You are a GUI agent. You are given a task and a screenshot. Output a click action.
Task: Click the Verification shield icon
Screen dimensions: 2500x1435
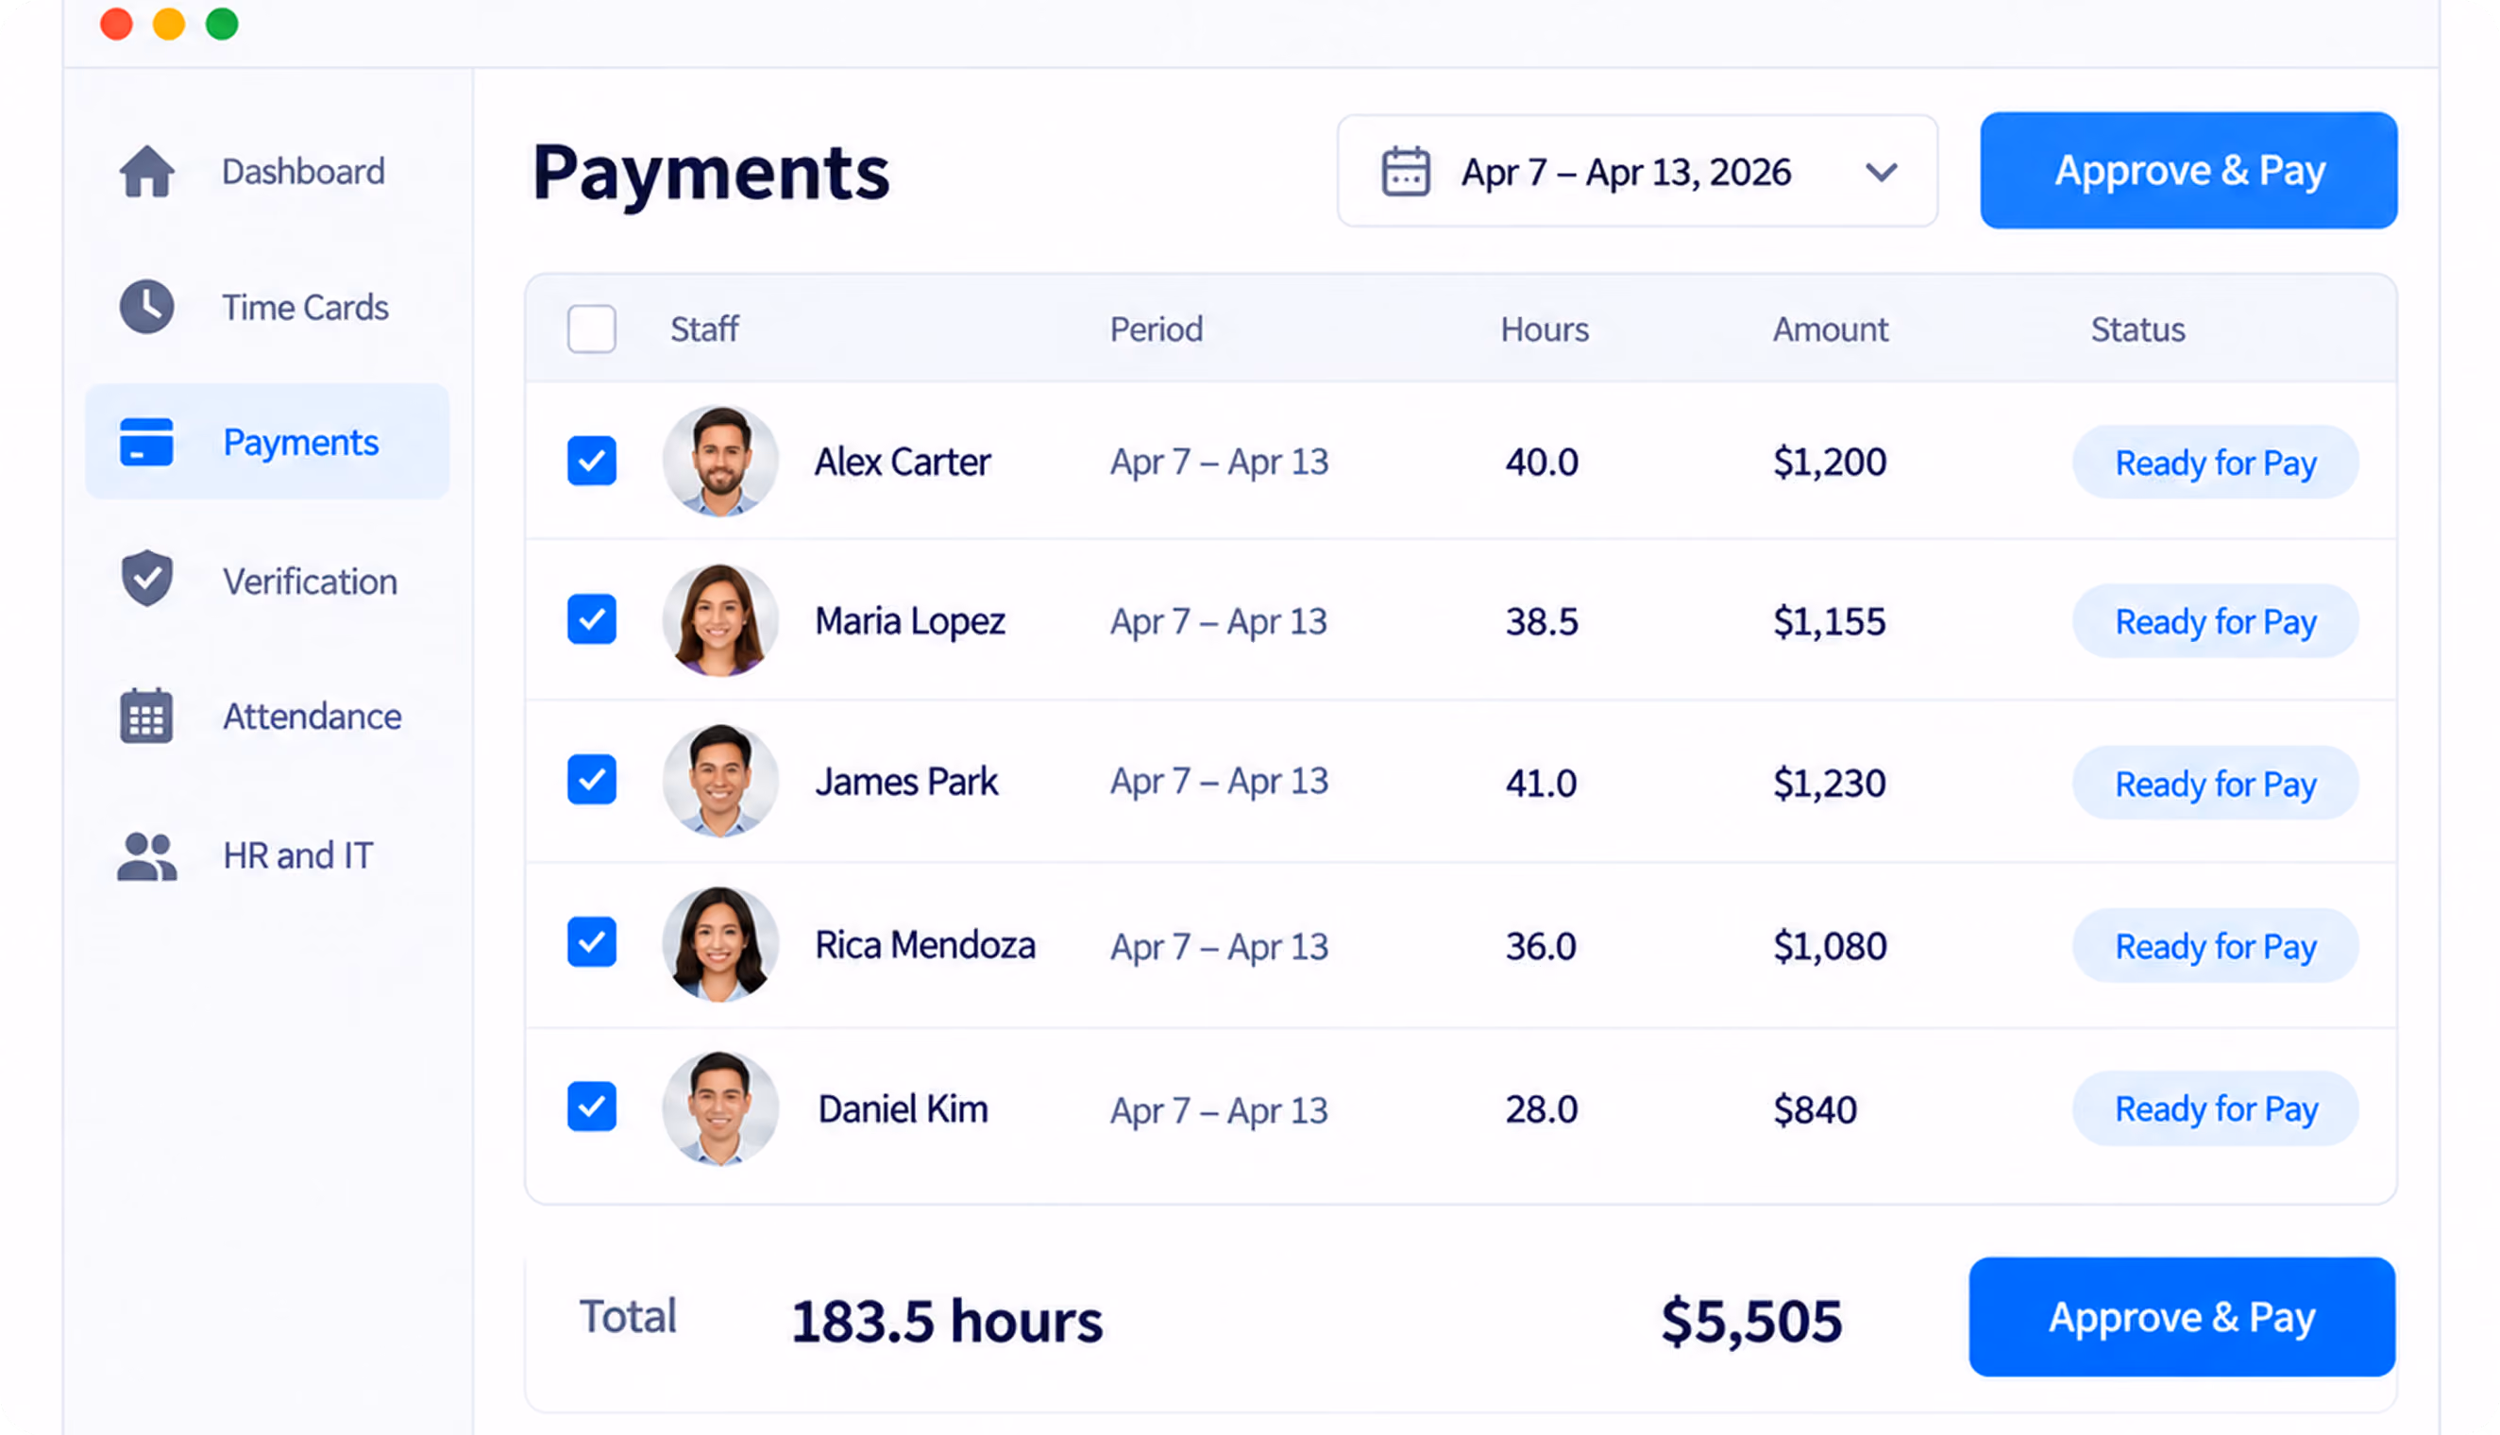click(147, 578)
